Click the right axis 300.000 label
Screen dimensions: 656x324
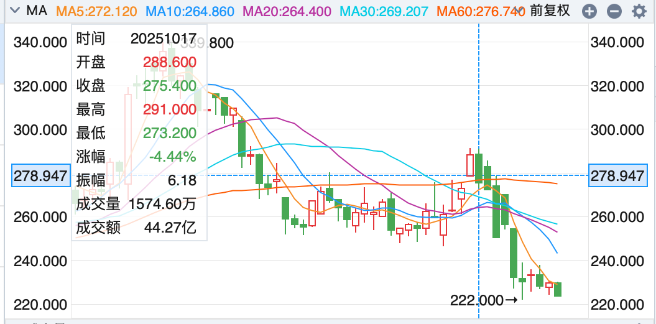point(617,130)
